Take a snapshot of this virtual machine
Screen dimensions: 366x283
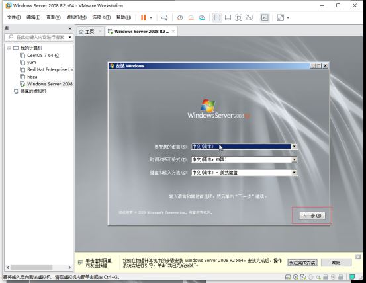(180, 18)
